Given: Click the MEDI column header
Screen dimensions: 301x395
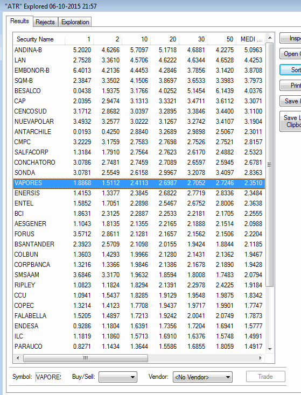Looking at the screenshot, I should [250, 39].
